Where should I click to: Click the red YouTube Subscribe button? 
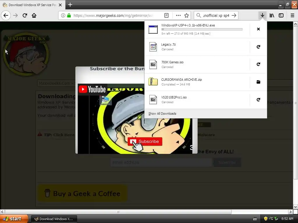(145, 141)
